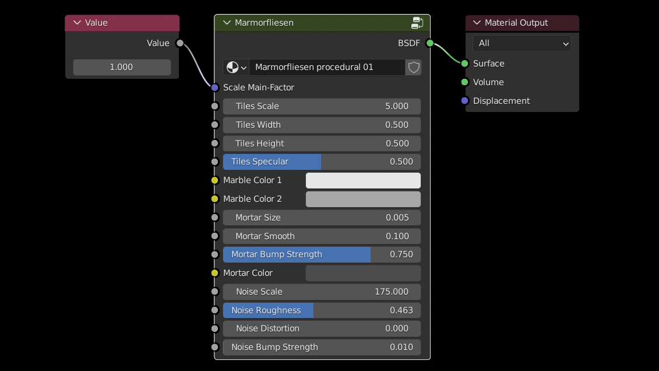Image resolution: width=659 pixels, height=371 pixels.
Task: Click the green BSDF output socket
Action: click(x=430, y=43)
